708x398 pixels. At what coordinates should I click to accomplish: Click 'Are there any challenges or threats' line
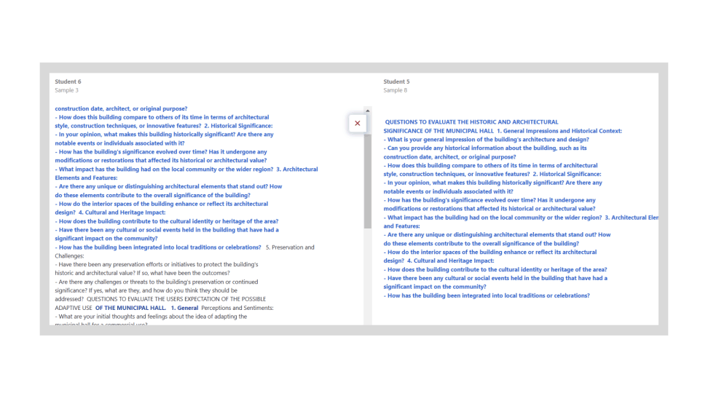pos(157,282)
